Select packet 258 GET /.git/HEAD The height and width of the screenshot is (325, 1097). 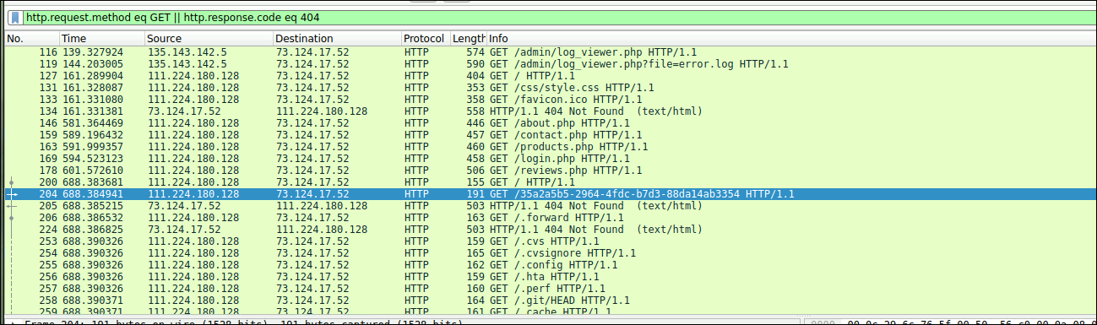point(550,301)
